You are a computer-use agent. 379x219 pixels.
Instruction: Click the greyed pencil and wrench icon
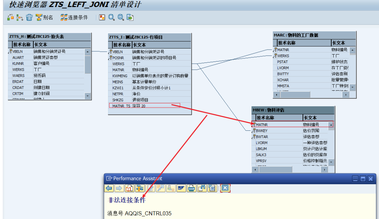(160, 188)
